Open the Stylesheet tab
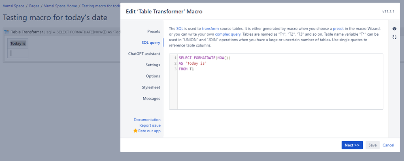Screen dimensions: 404x161 (151, 87)
